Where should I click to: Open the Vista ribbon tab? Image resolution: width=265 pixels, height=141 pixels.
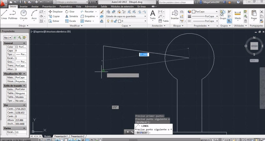tap(78, 7)
